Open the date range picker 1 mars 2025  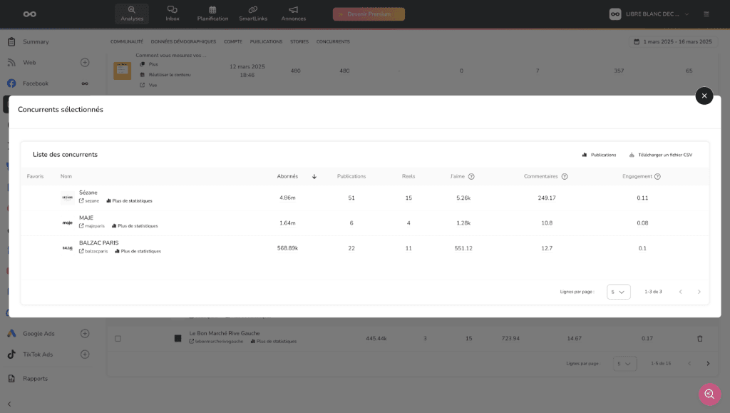[670, 42]
